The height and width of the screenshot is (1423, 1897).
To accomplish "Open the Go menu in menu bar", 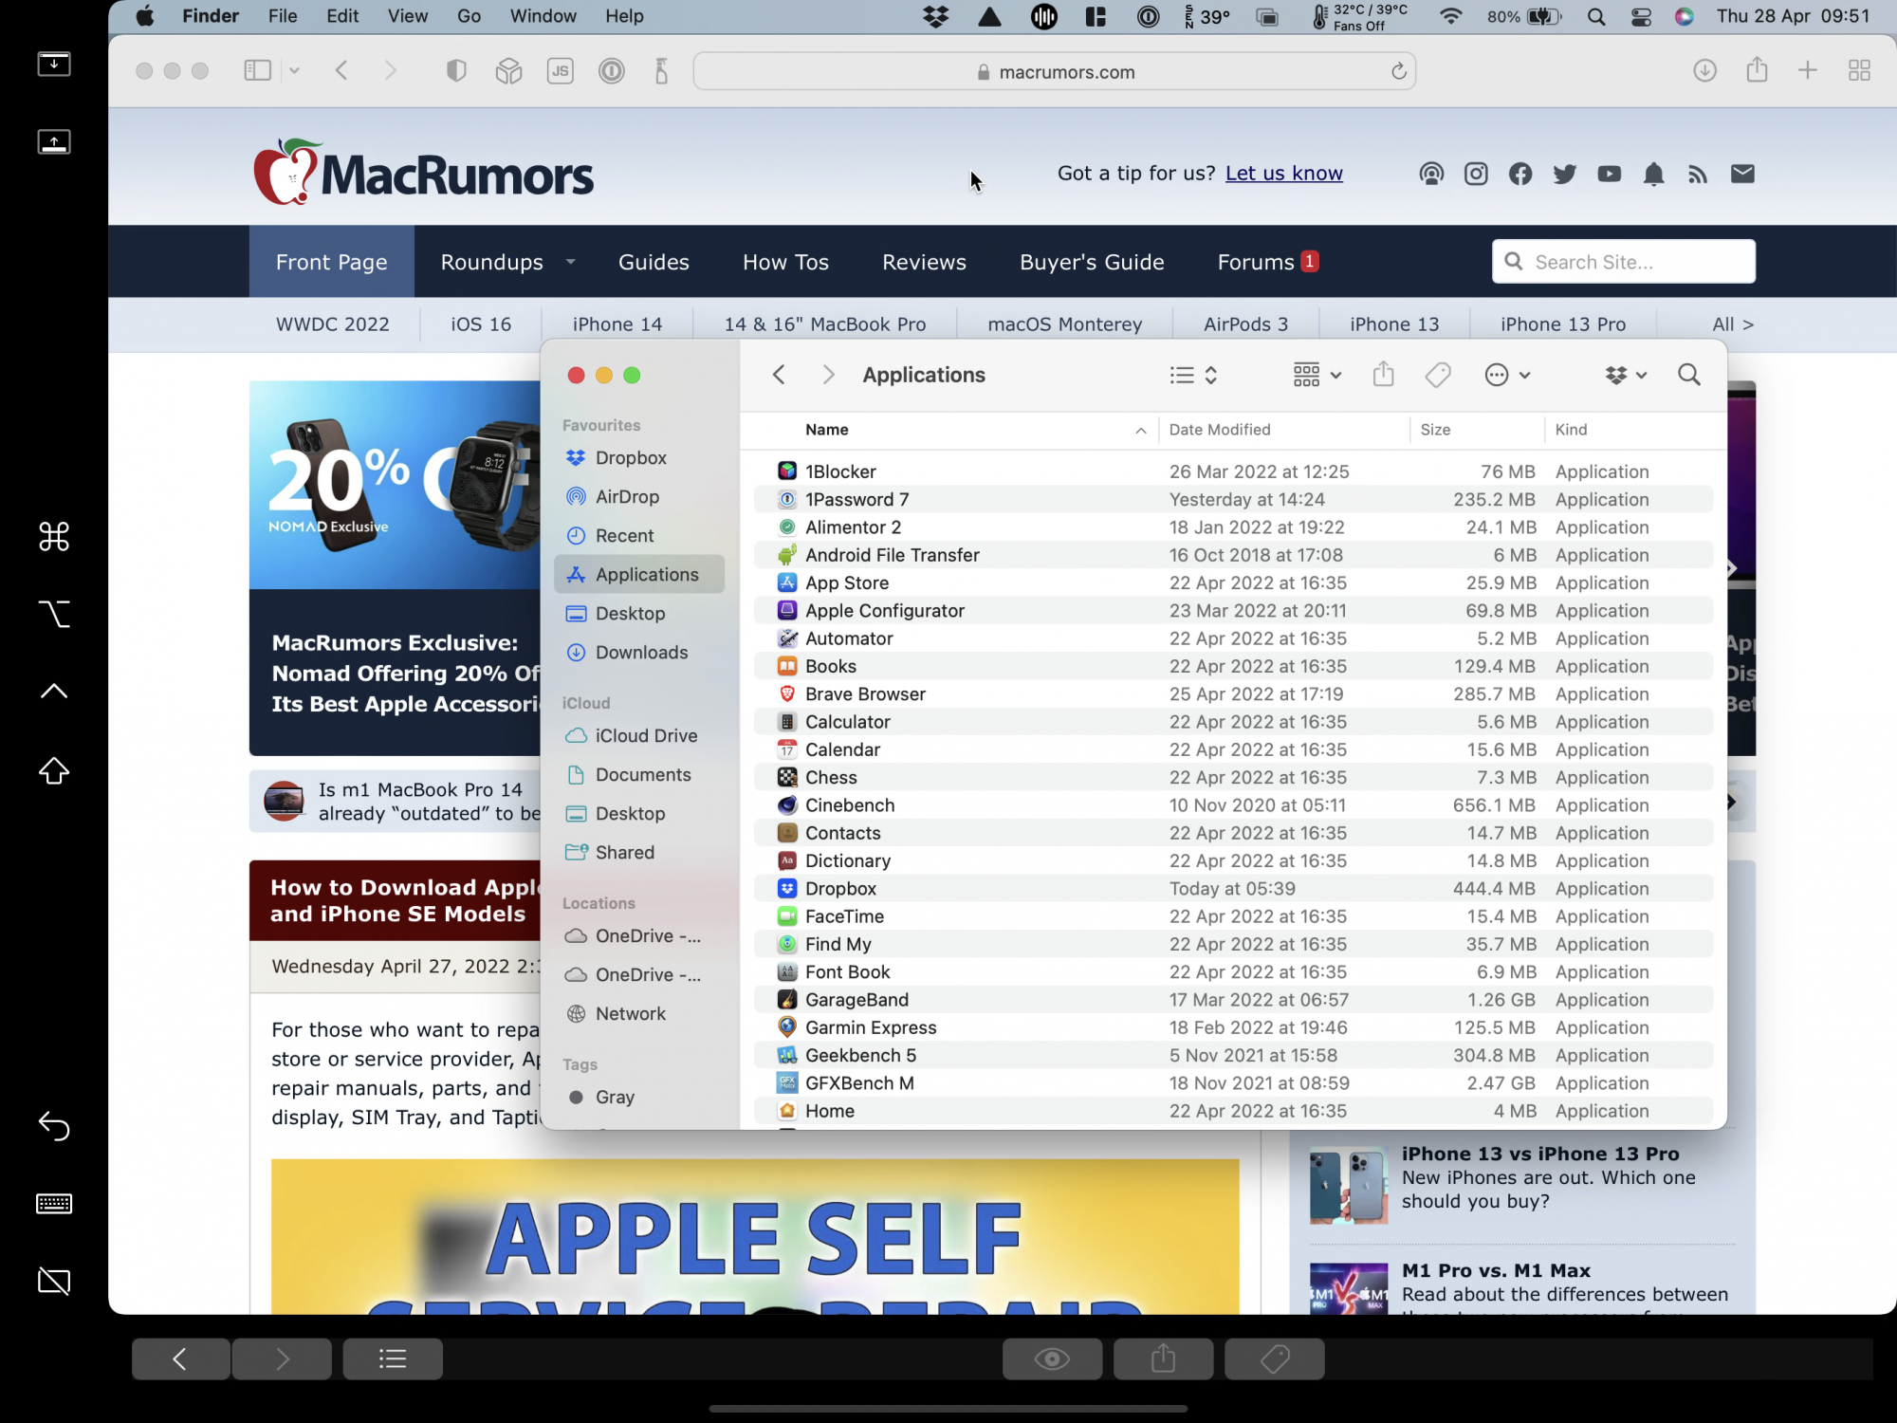I will [x=469, y=16].
